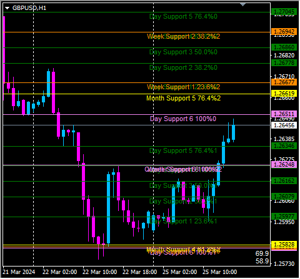Click the green 1.26079 price tag
Image resolution: width=300 pixels, height=279 pixels.
pyautogui.click(x=284, y=197)
